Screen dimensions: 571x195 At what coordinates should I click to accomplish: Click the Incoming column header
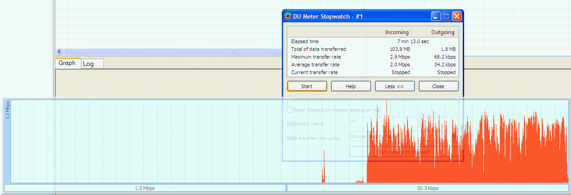[389, 32]
